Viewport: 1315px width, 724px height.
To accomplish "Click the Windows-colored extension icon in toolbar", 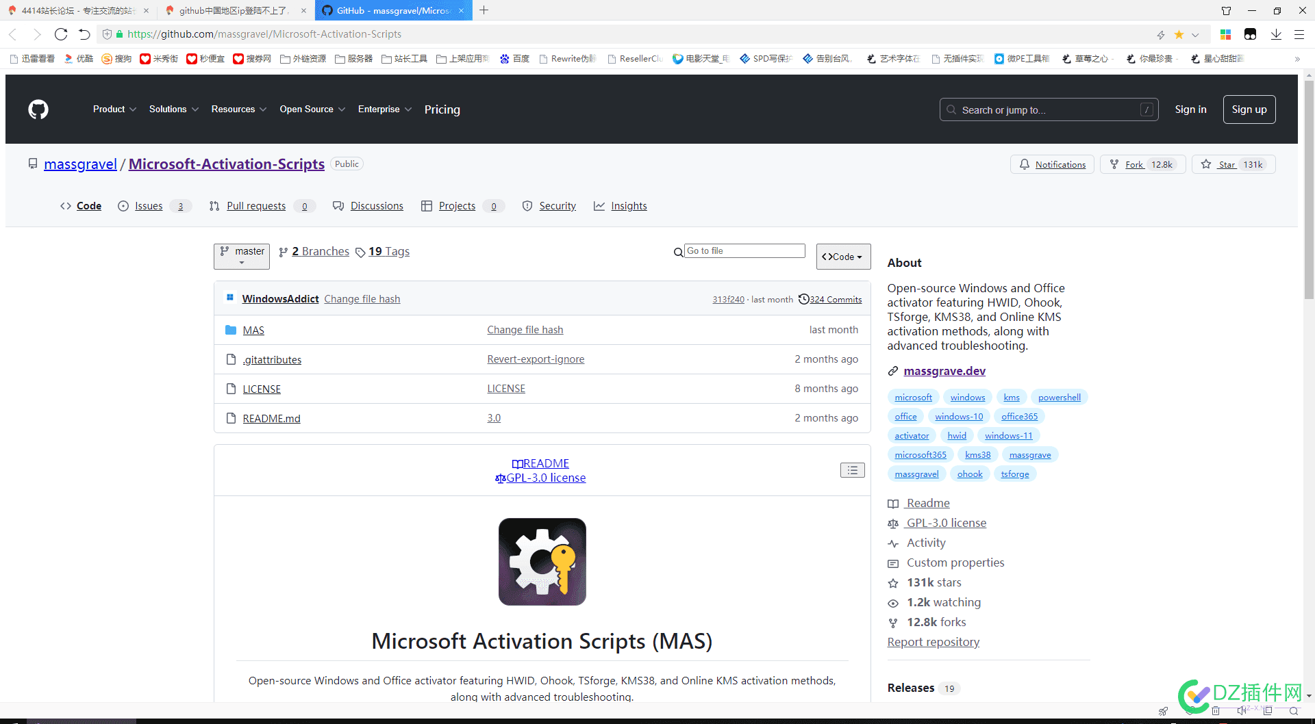I will tap(1226, 34).
